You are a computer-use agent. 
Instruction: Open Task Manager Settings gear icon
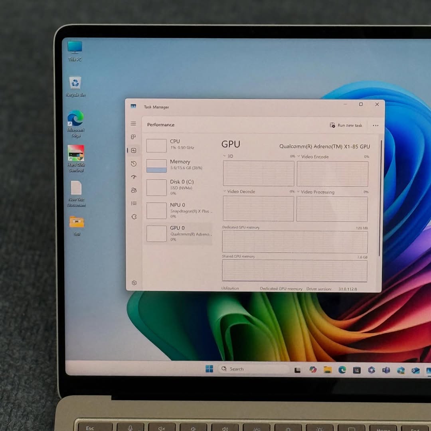coord(134,283)
